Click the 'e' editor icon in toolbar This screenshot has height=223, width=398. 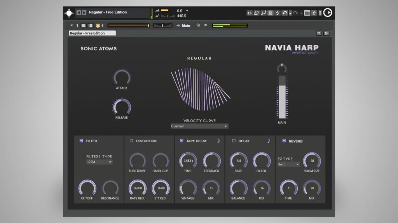tap(314, 13)
